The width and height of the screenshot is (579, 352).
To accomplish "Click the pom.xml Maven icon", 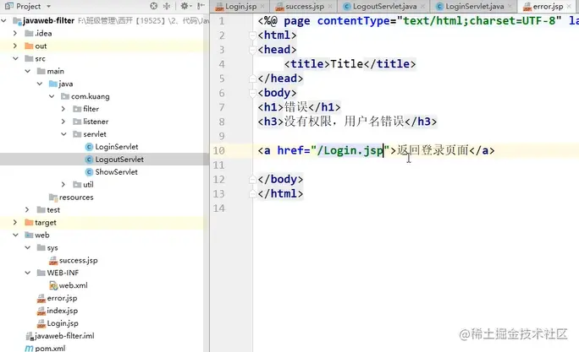I will pos(29,349).
